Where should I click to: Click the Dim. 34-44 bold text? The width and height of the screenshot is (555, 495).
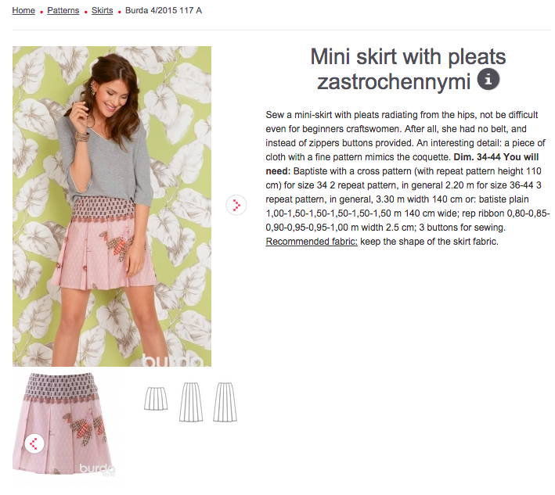478,157
